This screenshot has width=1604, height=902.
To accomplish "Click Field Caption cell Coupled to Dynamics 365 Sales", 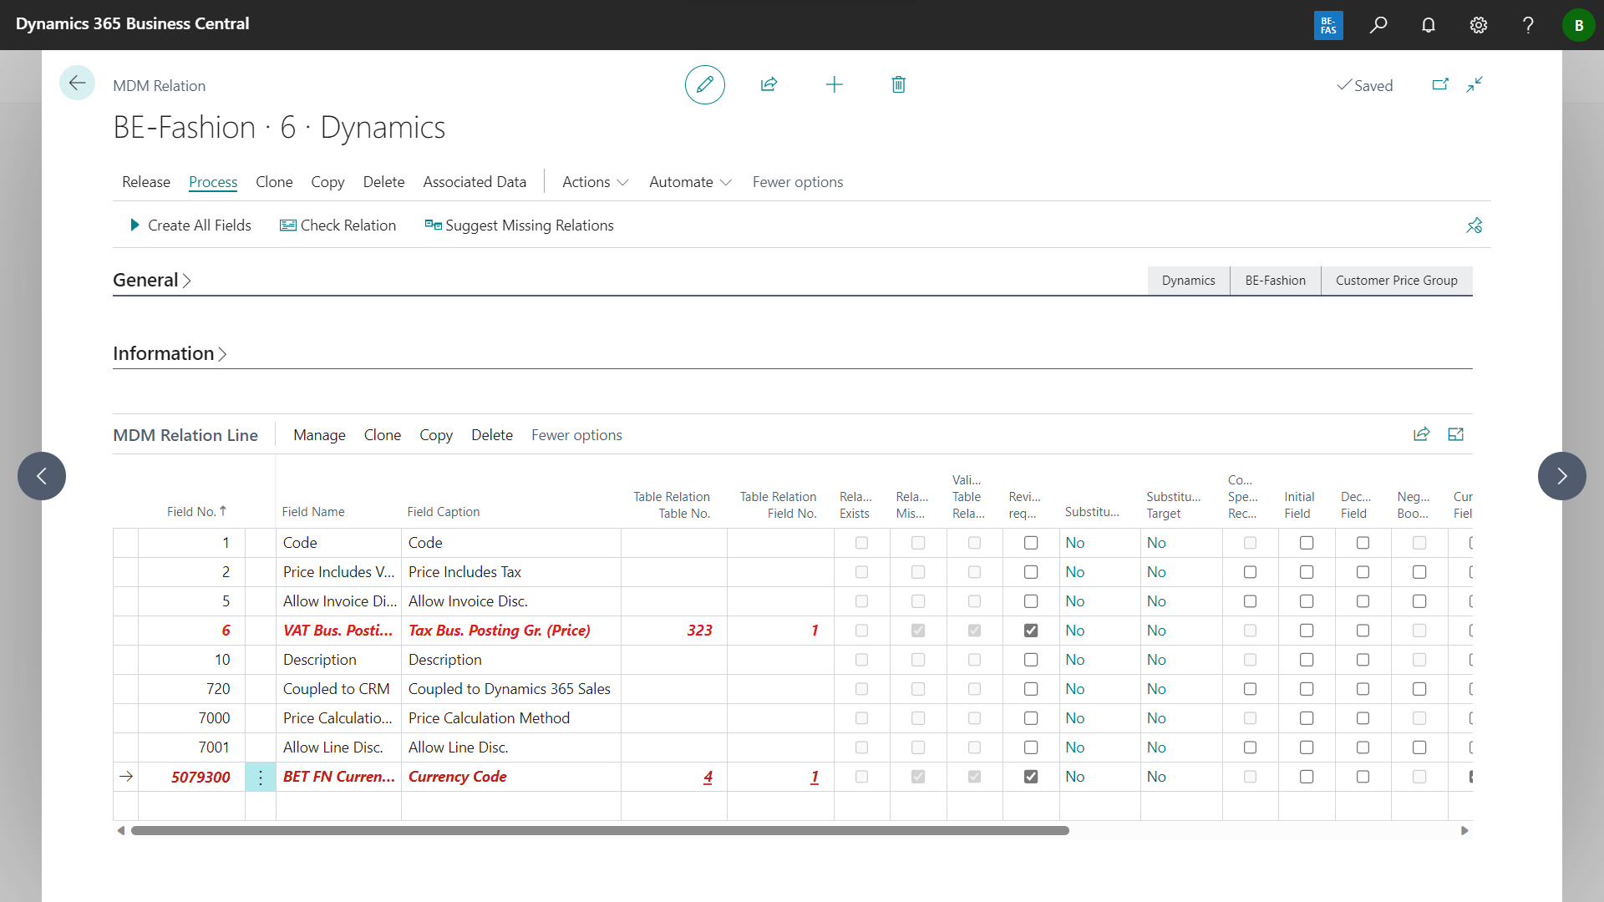I will [510, 689].
